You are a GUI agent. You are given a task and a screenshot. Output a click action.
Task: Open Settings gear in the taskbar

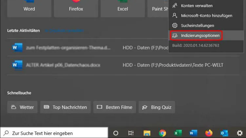point(240,133)
